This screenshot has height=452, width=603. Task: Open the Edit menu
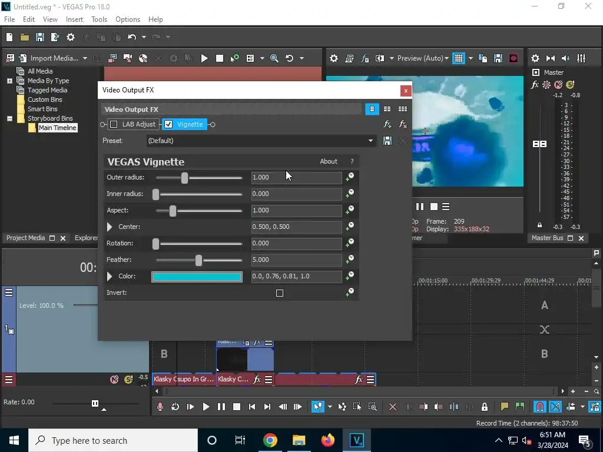click(29, 19)
